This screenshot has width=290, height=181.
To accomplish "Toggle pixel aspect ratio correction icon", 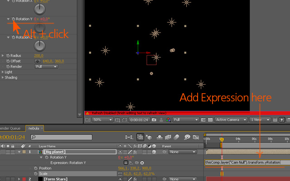I will pos(275,120).
